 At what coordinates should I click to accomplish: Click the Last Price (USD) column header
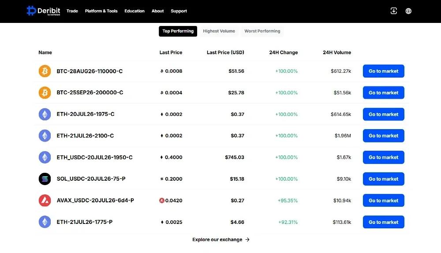(225, 52)
